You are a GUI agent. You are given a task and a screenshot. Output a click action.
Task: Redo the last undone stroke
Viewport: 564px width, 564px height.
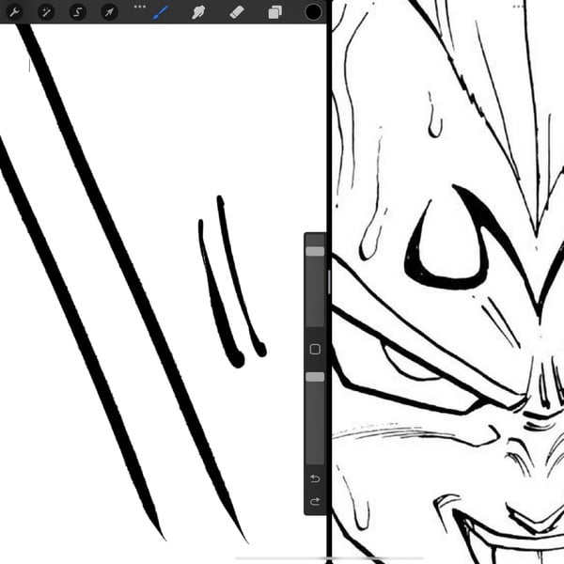315,501
